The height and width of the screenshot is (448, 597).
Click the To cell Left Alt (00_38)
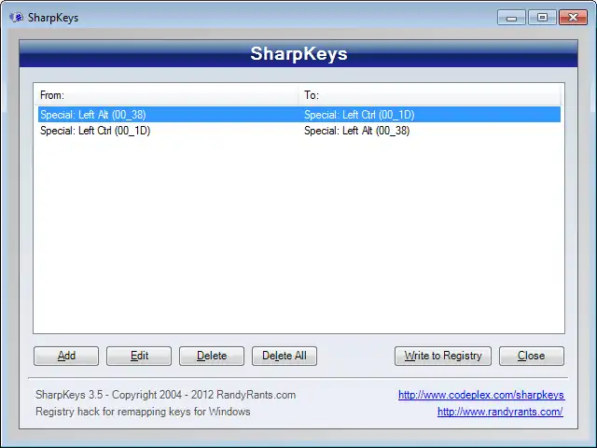point(356,131)
